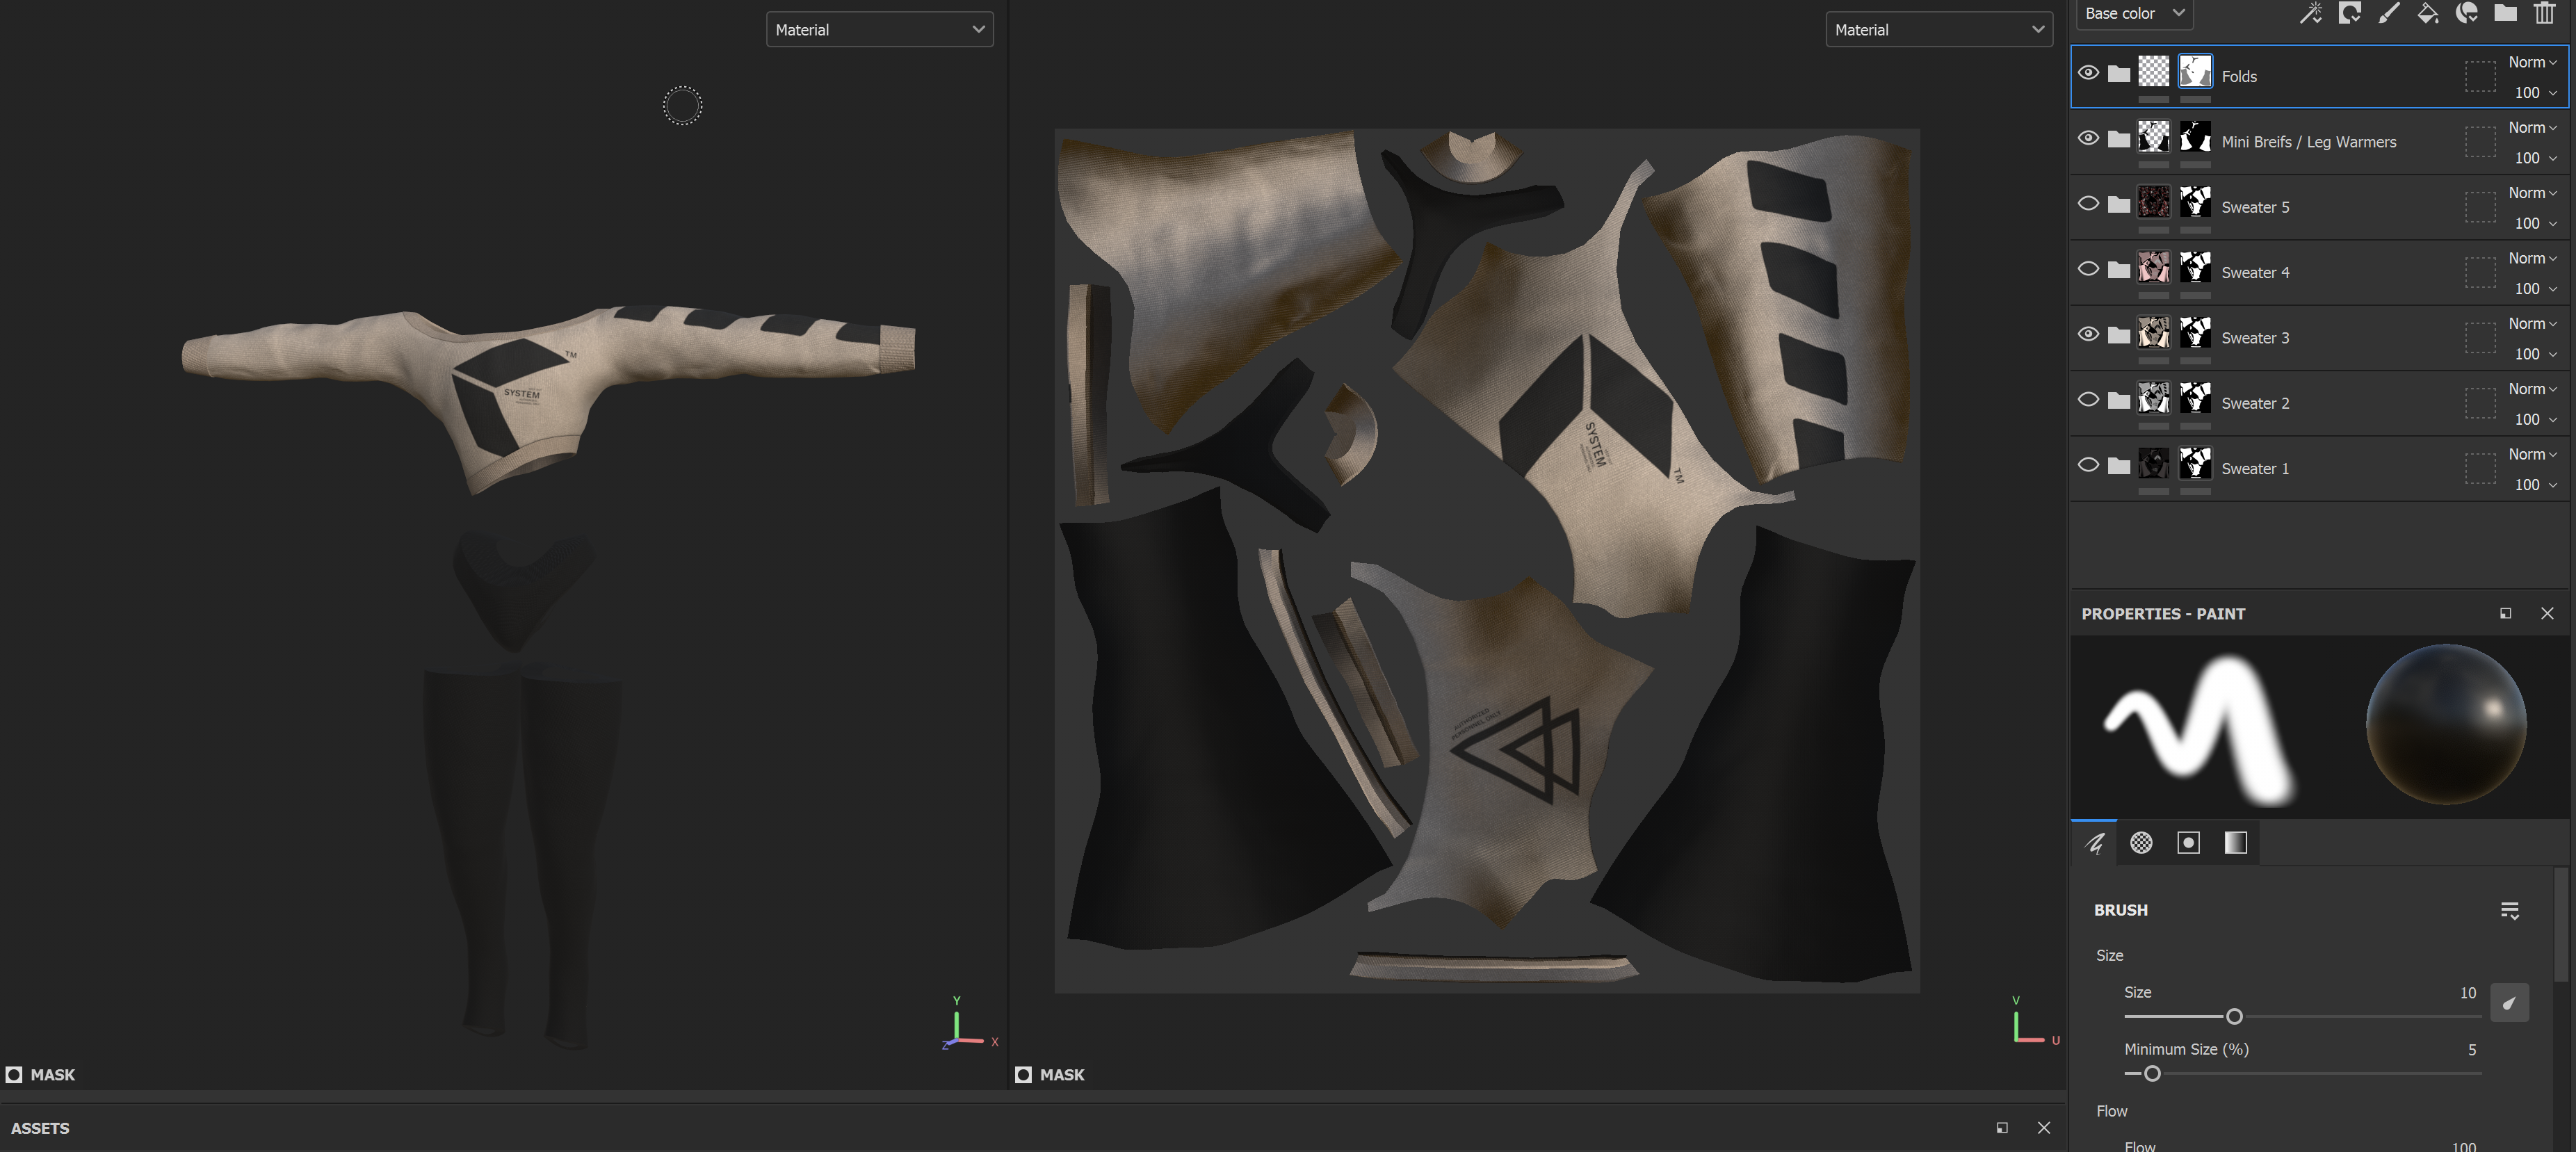Select the Sweater 1 mask thumbnail
The height and width of the screenshot is (1152, 2576).
point(2195,464)
